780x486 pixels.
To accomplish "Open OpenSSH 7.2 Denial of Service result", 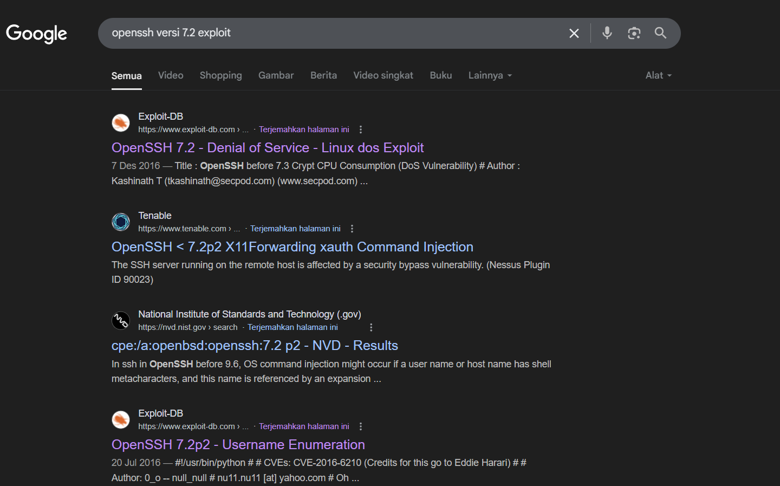I will 268,148.
